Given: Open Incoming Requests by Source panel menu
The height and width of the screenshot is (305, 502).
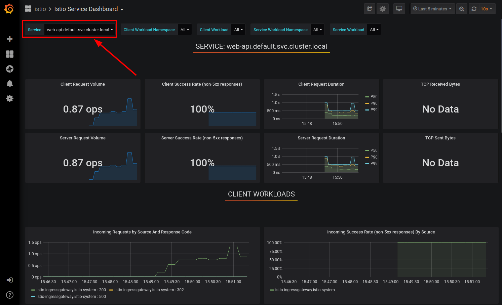Looking at the screenshot, I should pos(142,232).
